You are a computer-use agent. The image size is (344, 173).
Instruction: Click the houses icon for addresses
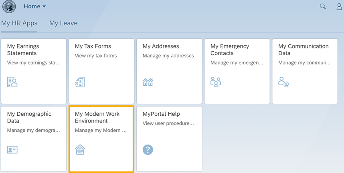[148, 82]
